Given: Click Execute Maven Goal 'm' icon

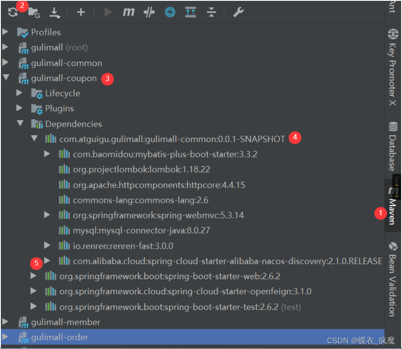Looking at the screenshot, I should [x=128, y=12].
